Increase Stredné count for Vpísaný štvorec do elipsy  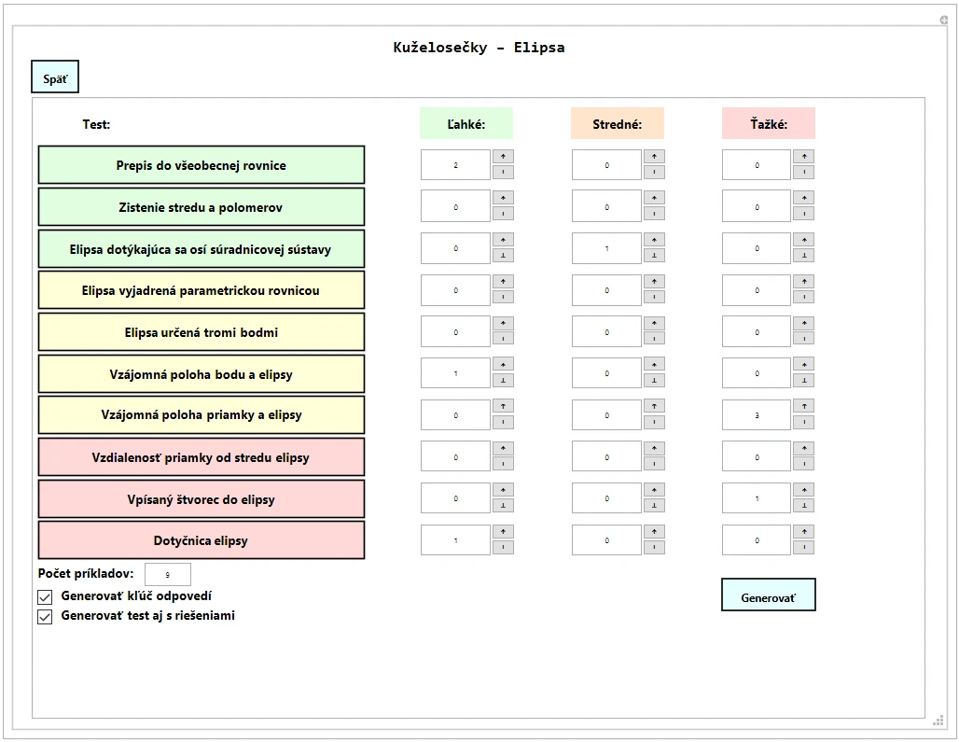point(654,490)
